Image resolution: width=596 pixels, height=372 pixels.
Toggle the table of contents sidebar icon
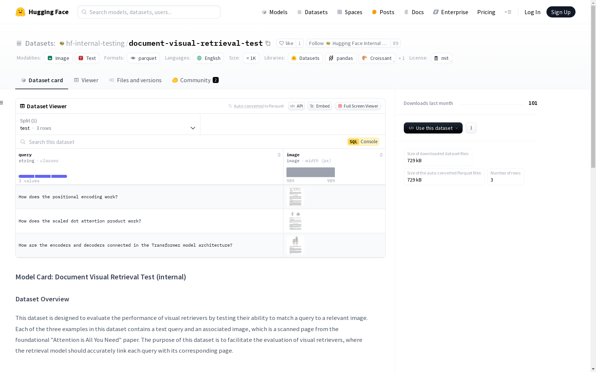pos(2,103)
